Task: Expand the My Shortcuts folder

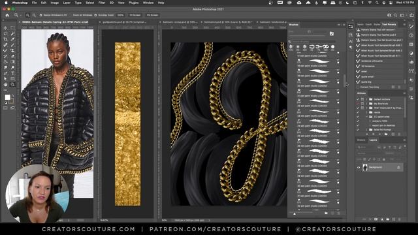Action: click(x=366, y=104)
